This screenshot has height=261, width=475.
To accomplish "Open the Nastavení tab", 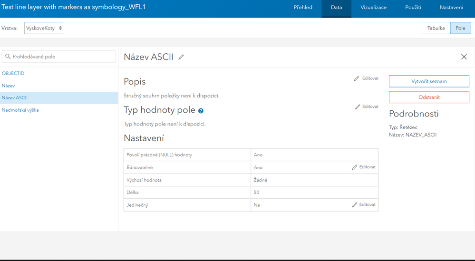I will tap(451, 8).
